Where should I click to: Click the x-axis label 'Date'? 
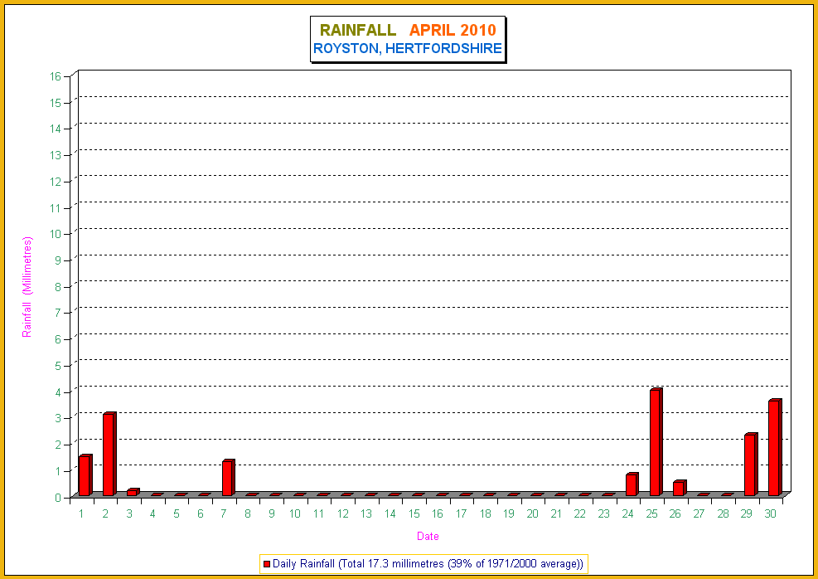(x=428, y=536)
